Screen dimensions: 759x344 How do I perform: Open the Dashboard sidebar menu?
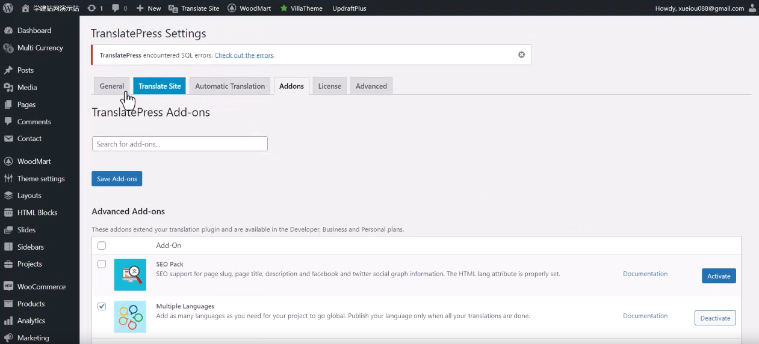(x=34, y=31)
